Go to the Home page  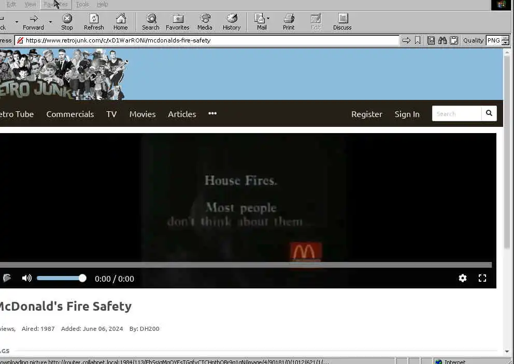point(121,22)
